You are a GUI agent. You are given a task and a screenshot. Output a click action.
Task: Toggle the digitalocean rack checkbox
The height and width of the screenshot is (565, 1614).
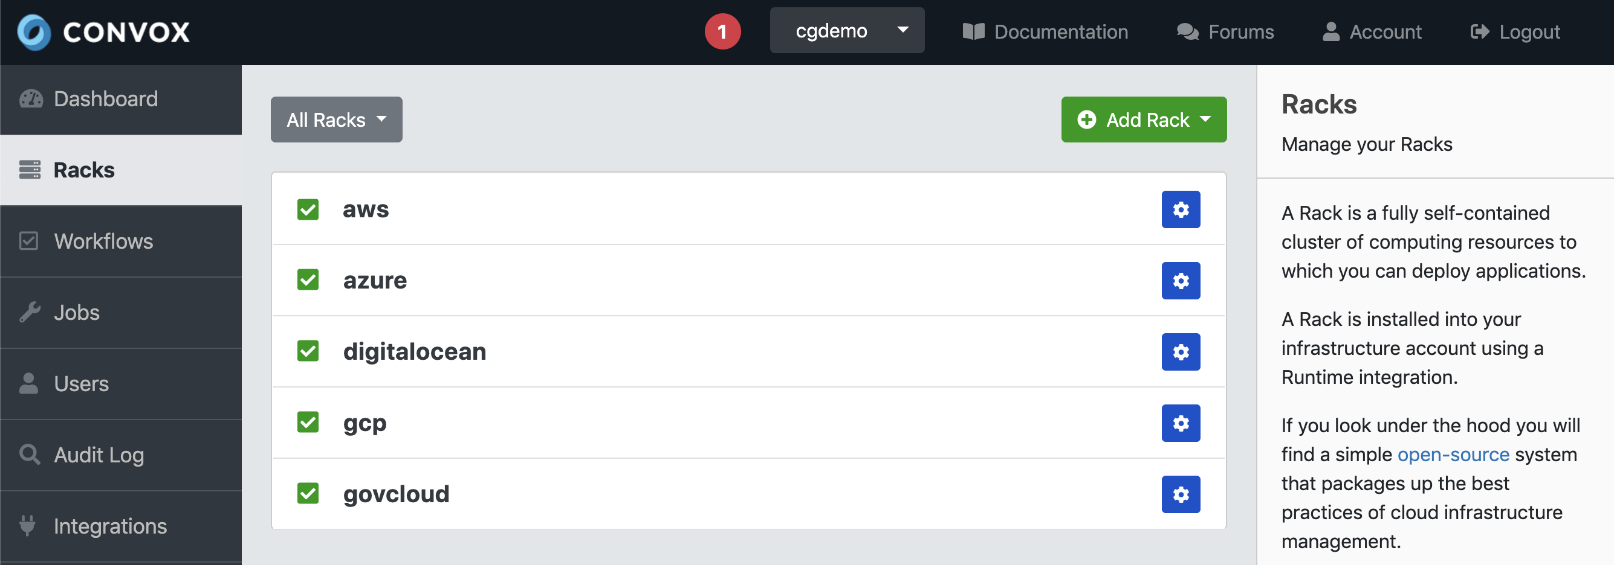308,351
